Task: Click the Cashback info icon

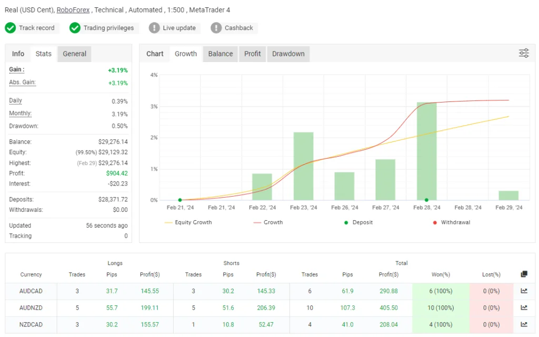Action: (x=215, y=28)
